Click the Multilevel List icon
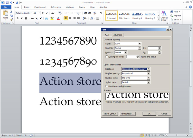The image size is (193, 138). tap(78, 13)
